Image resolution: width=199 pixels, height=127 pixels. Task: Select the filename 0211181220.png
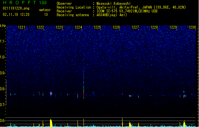point(16,8)
